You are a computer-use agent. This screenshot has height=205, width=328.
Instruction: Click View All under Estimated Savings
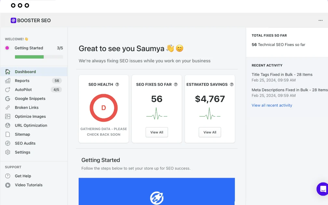[x=210, y=132]
